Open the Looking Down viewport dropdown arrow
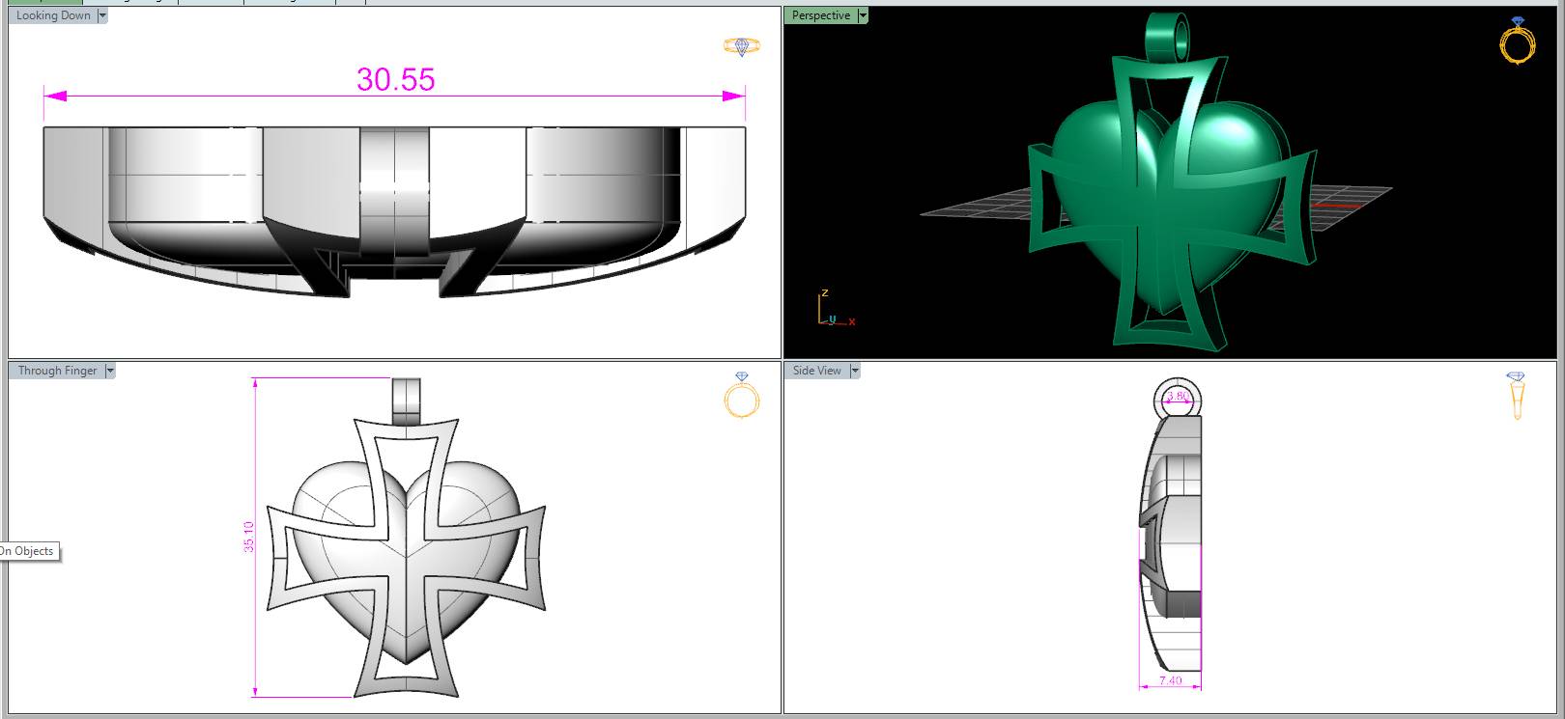 (102, 15)
